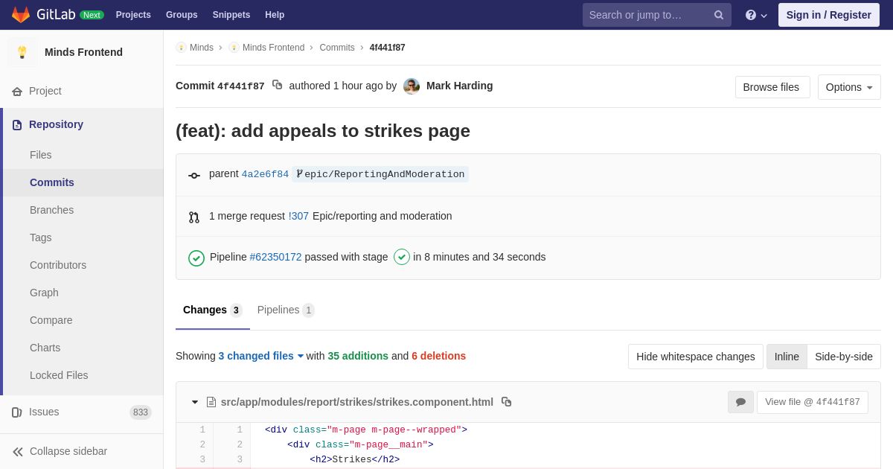Expand the 3 changed files dropdown
This screenshot has height=469, width=893.
(x=260, y=356)
